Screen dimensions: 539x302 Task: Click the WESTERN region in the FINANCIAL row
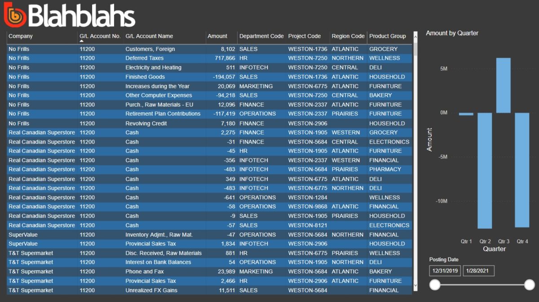click(346, 160)
